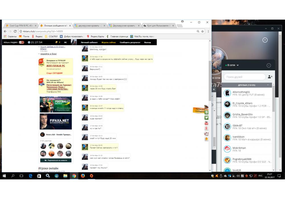Click the add friend icon in Origin
Image resolution: width=285 pixels, height=199 pixels.
270,77
